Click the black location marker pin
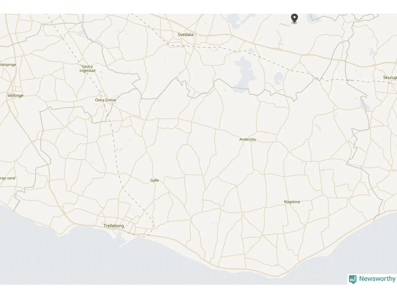Viewport: 397px width, 298px height. [x=294, y=19]
